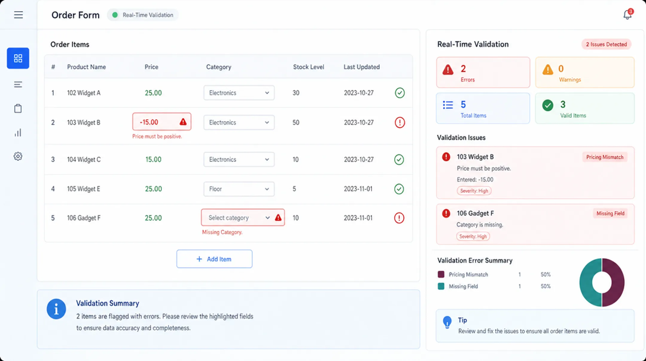Image resolution: width=646 pixels, height=361 pixels.
Task: Click the Stock Level column header
Action: coord(308,67)
